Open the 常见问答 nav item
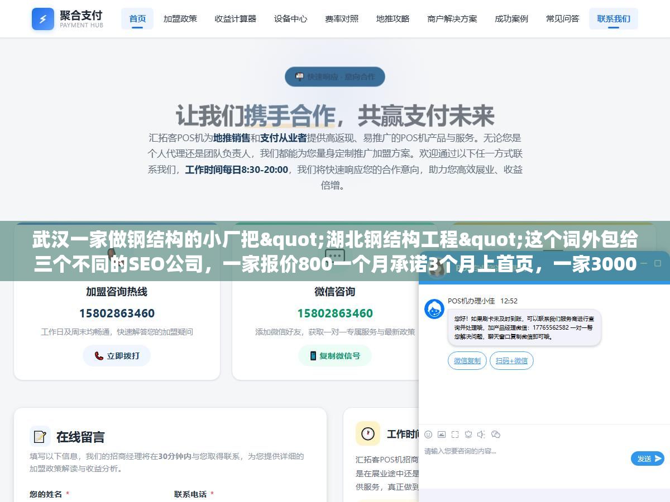 click(x=563, y=18)
